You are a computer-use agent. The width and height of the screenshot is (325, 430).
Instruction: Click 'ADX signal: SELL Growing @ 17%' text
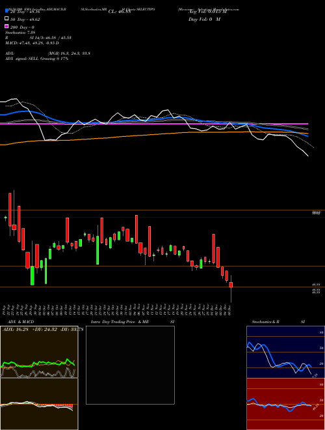[36, 59]
